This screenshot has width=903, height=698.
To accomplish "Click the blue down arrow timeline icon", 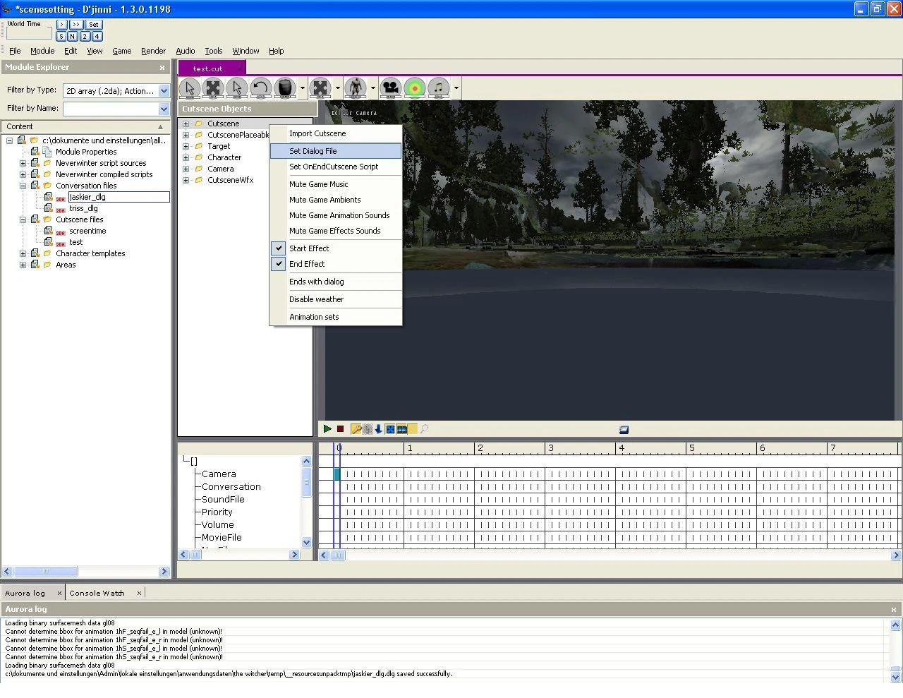I will tap(378, 428).
